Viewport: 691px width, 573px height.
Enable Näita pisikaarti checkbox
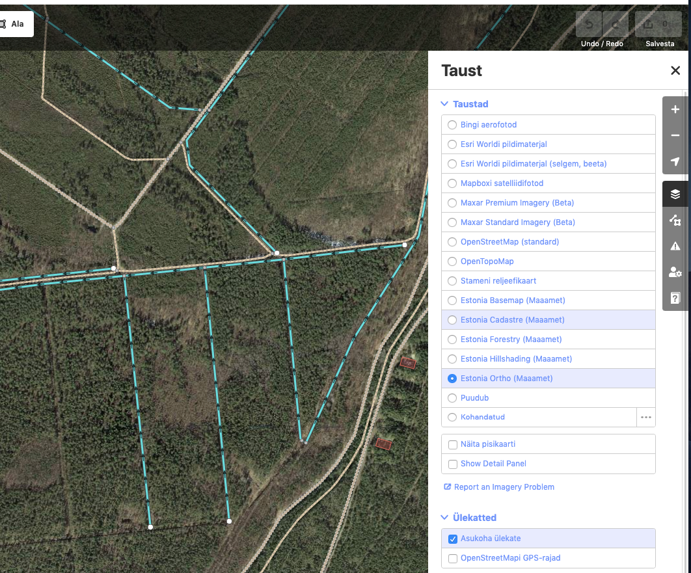(x=453, y=444)
